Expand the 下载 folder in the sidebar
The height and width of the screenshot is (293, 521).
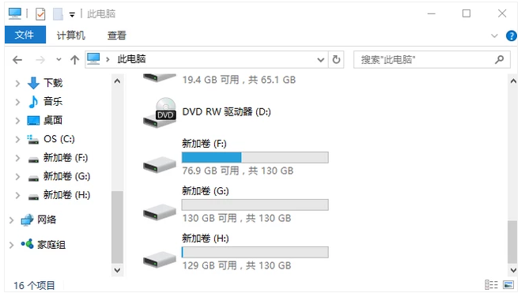[17, 83]
